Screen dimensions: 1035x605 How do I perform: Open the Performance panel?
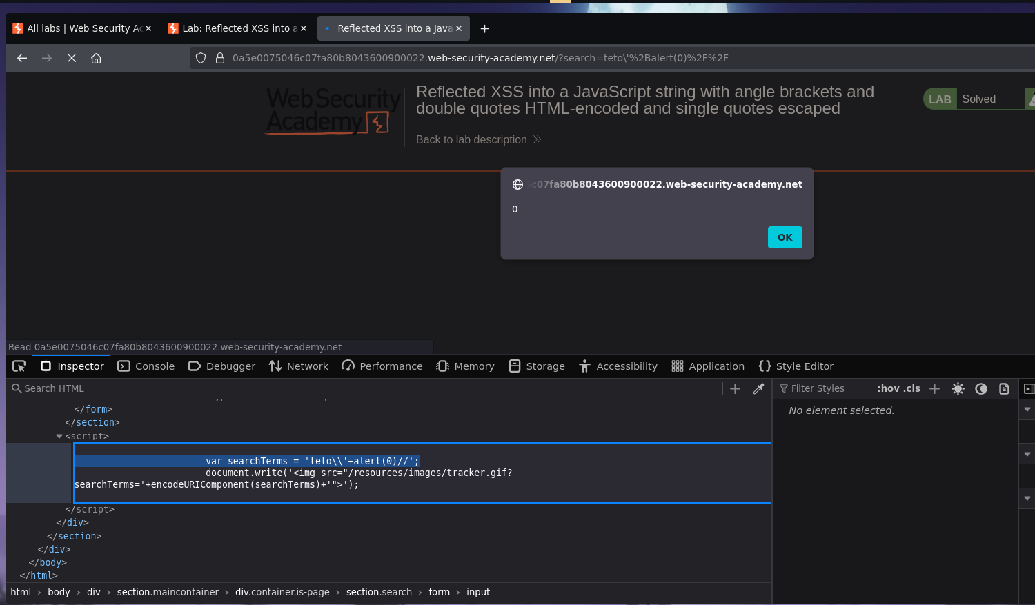[382, 366]
